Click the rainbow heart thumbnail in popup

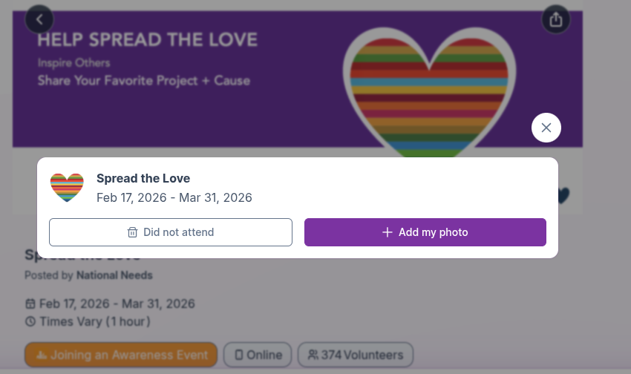tap(67, 187)
